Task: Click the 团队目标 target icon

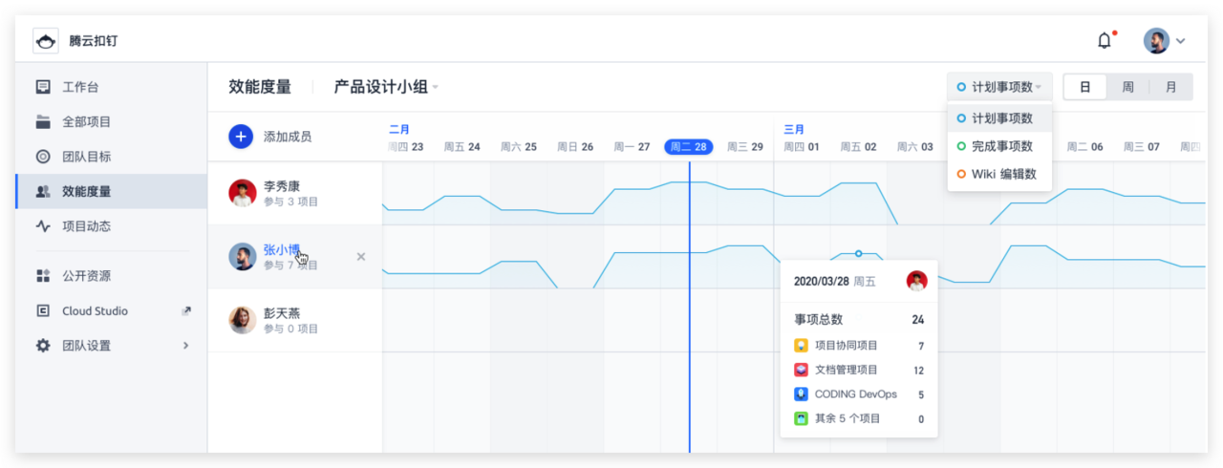Action: pyautogui.click(x=43, y=157)
